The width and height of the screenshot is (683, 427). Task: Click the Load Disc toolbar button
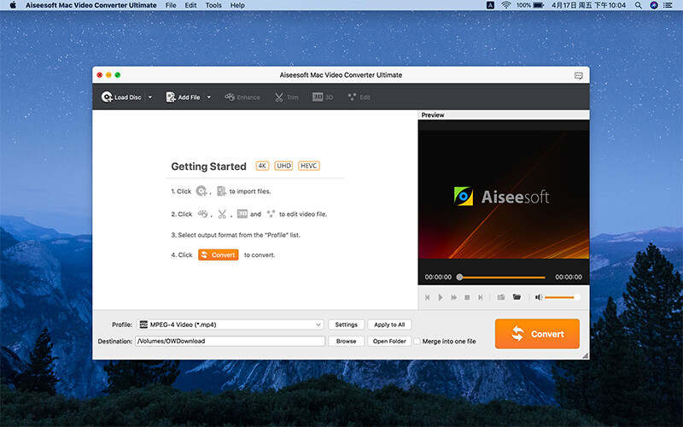[x=121, y=97]
